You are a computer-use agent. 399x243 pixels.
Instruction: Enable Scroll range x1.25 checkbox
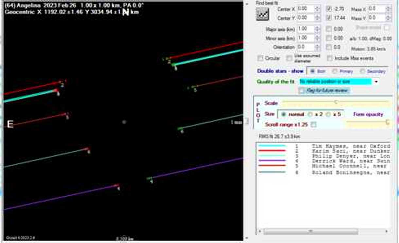(314, 125)
